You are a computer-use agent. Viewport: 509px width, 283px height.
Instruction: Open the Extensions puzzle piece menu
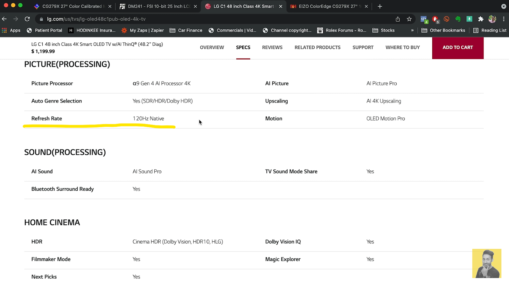[481, 19]
